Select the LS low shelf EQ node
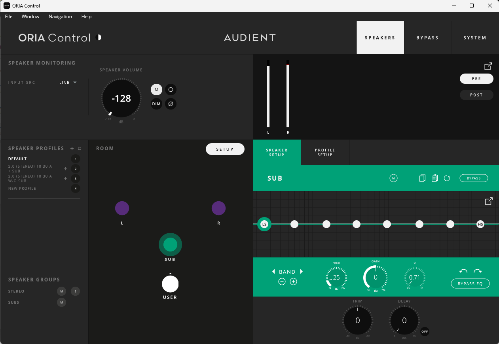 pos(264,224)
